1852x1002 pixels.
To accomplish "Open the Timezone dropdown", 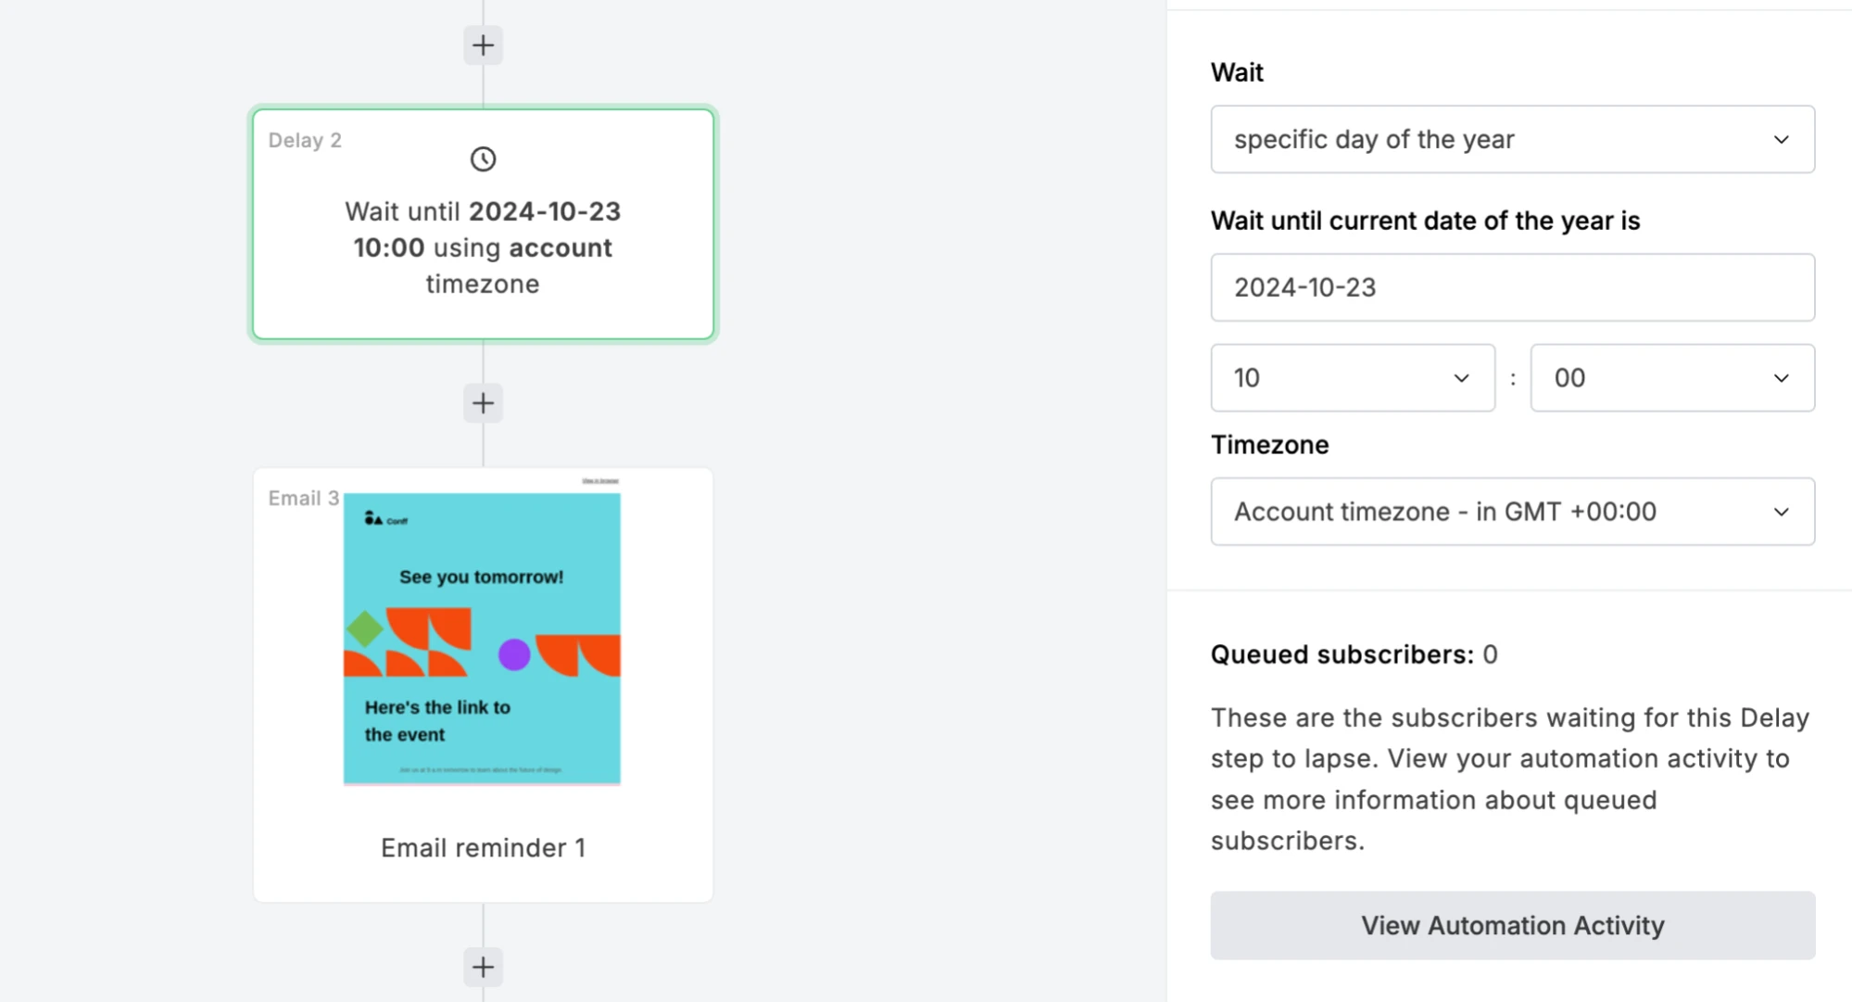I will [1511, 512].
